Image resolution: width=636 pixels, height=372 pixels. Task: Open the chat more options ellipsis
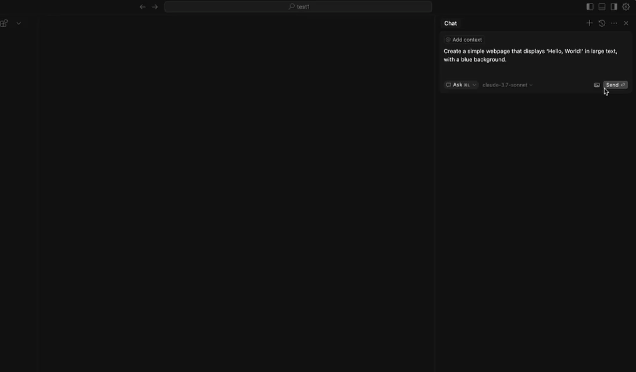[614, 23]
